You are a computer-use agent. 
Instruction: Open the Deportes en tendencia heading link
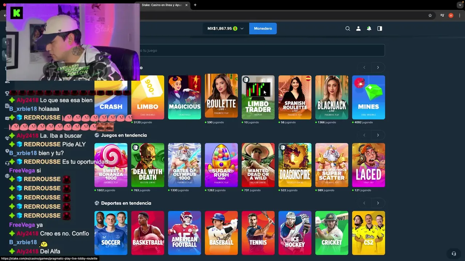click(126, 203)
